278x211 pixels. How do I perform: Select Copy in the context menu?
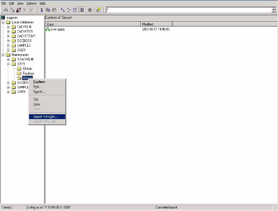click(47, 104)
